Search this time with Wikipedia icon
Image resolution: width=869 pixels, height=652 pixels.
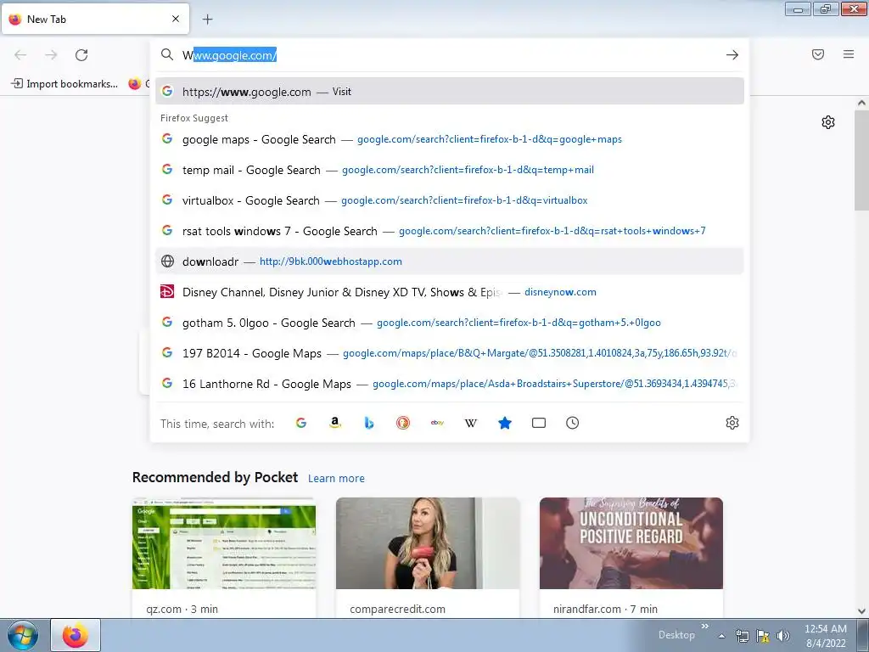[470, 423]
